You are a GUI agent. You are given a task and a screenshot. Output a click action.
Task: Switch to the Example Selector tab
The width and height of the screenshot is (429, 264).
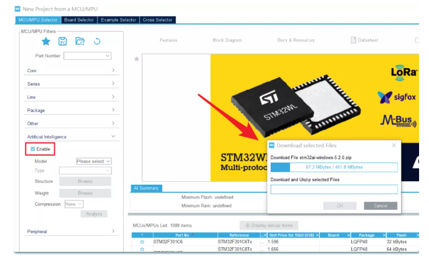118,20
